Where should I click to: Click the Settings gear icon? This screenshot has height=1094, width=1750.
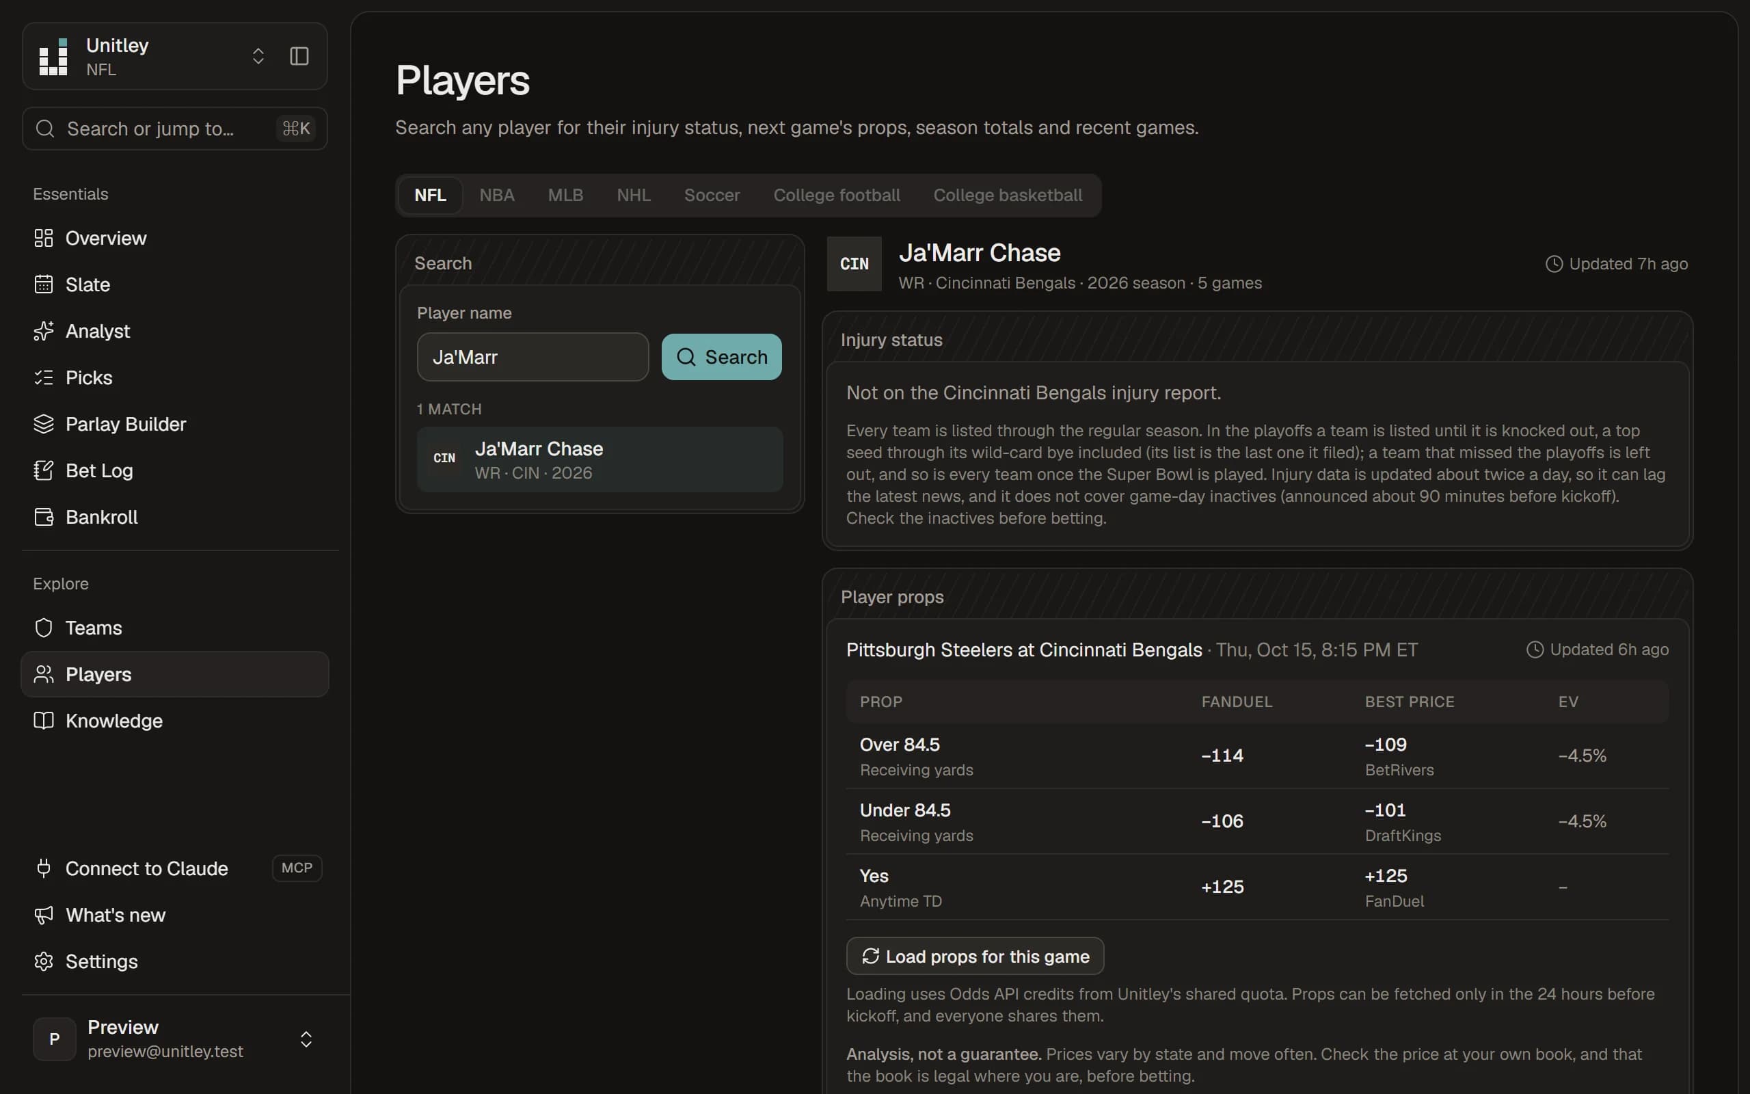click(44, 961)
